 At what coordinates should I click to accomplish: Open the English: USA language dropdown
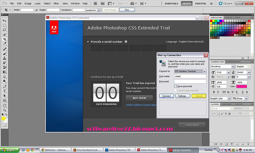(x=229, y=98)
